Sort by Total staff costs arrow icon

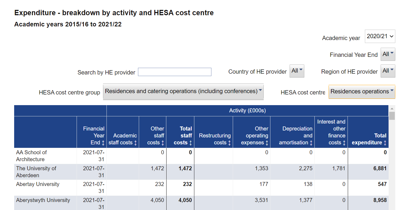190,143
